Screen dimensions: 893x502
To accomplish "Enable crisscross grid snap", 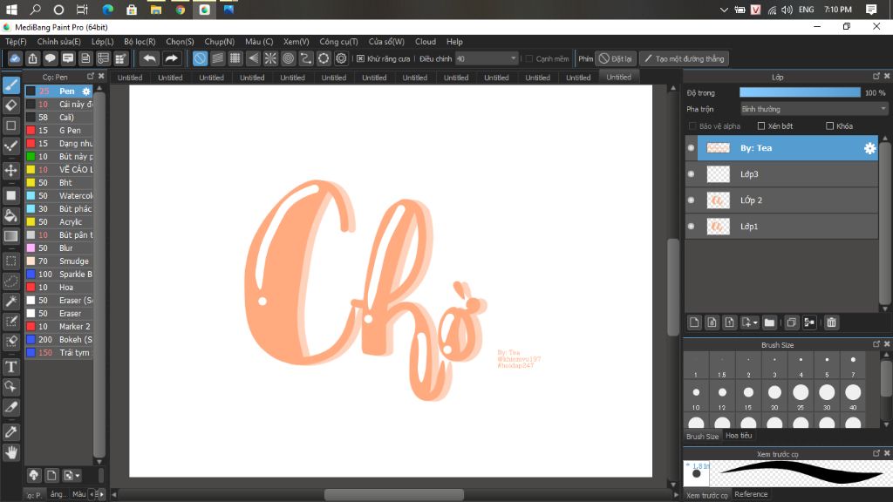I will pyautogui.click(x=235, y=58).
